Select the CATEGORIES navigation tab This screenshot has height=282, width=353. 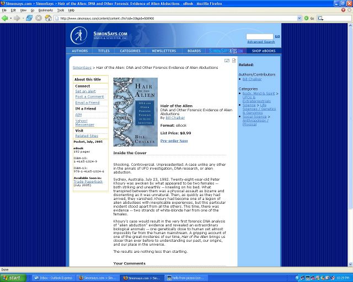click(130, 51)
